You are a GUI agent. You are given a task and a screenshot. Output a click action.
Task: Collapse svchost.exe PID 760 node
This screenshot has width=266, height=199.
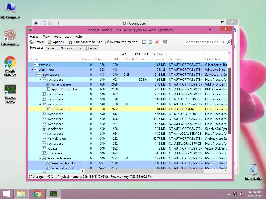[40, 104]
